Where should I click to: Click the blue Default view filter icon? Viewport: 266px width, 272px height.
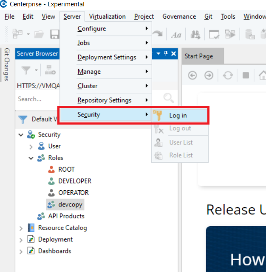tap(23, 119)
